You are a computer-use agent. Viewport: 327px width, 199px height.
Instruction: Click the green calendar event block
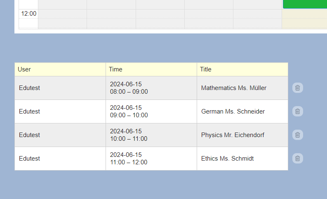tap(304, 4)
